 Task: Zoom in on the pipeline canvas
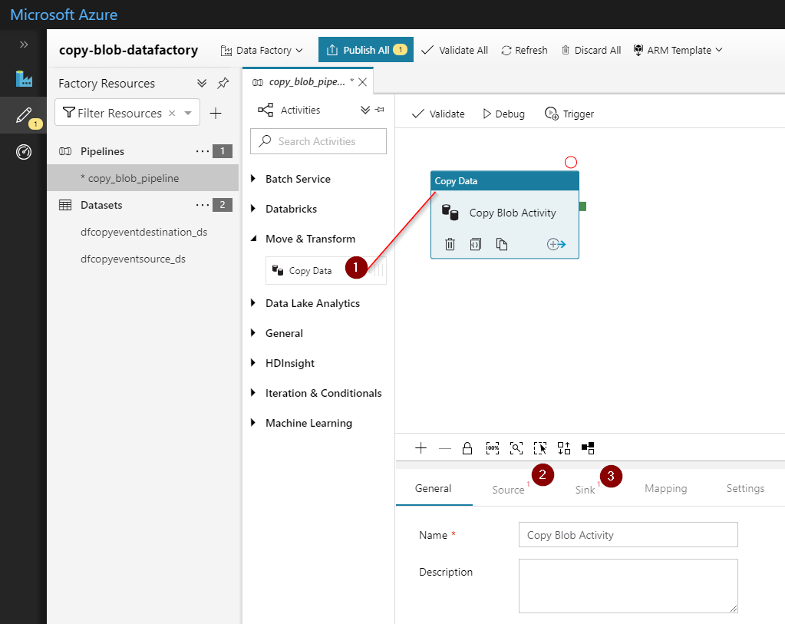(421, 448)
